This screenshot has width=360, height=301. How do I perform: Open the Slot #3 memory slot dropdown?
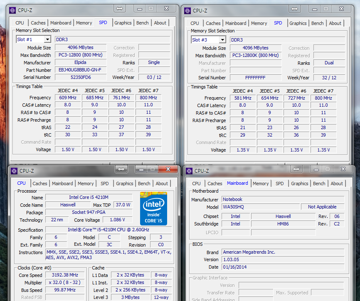222,40
